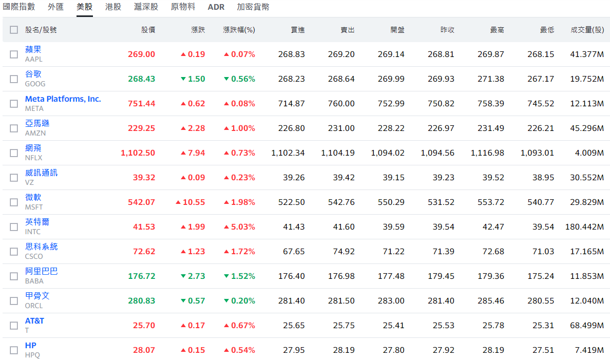Open the 加密貨幣 tab

[x=253, y=7]
